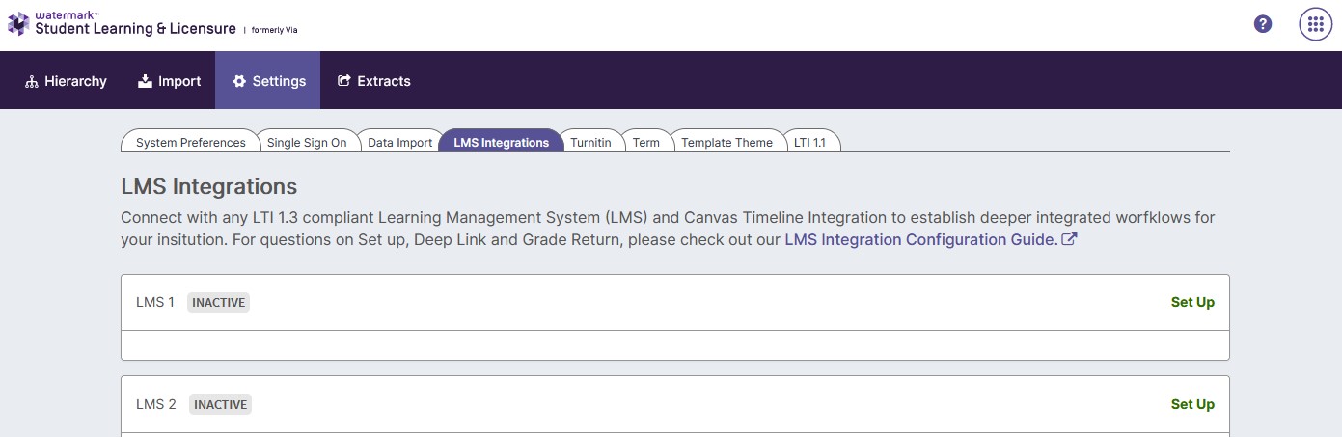Click the Settings gear icon
This screenshot has height=437, width=1342.
(x=239, y=81)
